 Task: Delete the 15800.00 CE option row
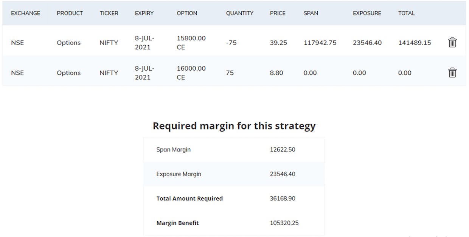[452, 42]
